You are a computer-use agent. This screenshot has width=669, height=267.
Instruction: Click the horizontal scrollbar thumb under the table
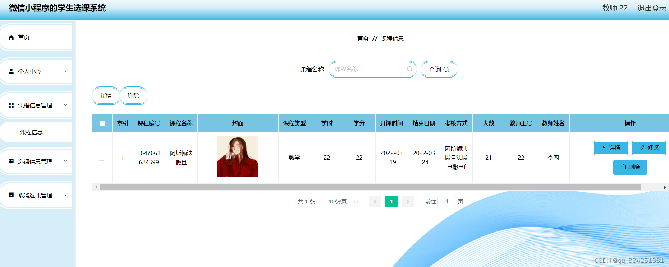click(370, 187)
